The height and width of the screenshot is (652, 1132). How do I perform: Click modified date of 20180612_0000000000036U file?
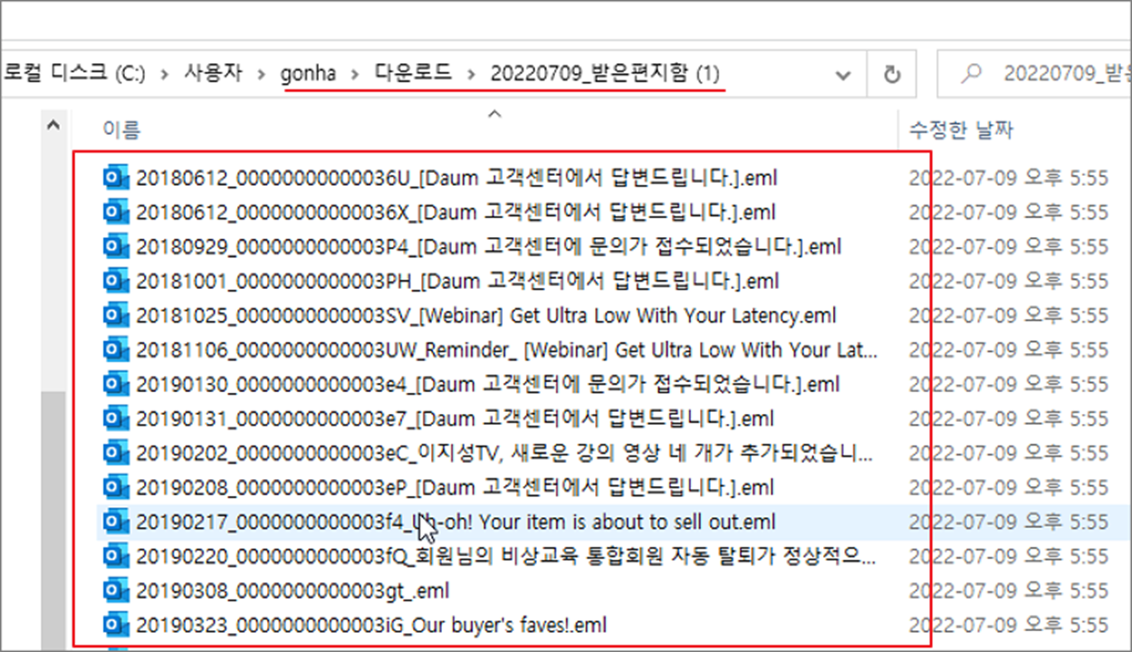point(1008,177)
